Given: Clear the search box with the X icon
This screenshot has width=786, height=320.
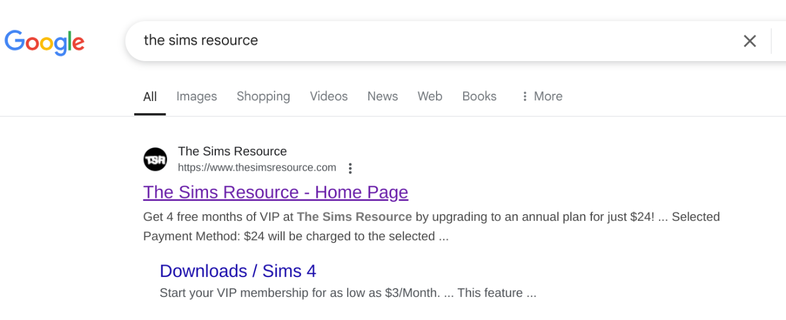Looking at the screenshot, I should click(749, 41).
